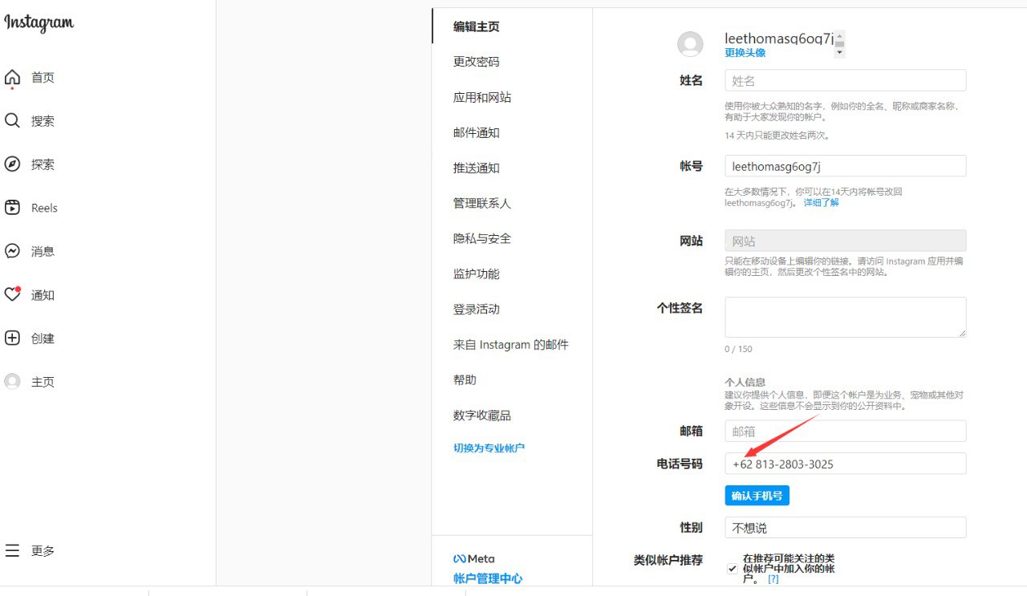Select Change Password (更改密码) menu item

pos(476,62)
